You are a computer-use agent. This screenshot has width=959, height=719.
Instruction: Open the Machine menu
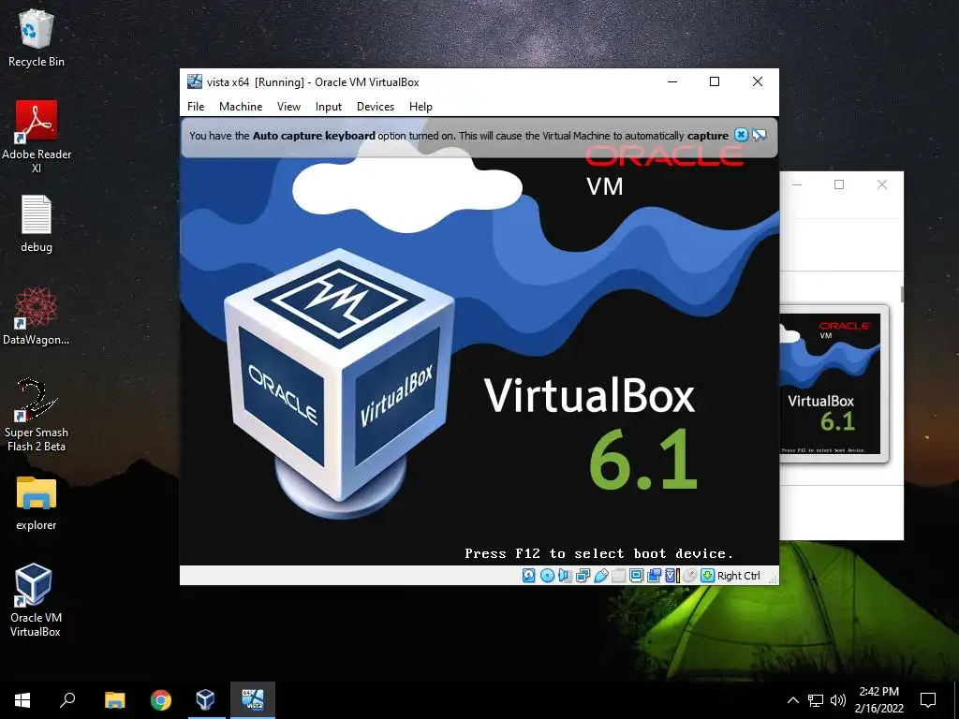pyautogui.click(x=241, y=107)
